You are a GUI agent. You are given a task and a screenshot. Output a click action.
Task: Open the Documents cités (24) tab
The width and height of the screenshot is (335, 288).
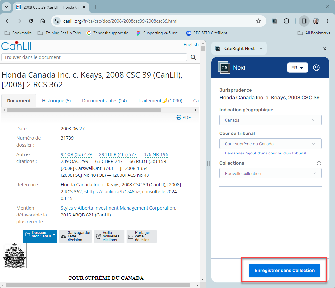[104, 101]
